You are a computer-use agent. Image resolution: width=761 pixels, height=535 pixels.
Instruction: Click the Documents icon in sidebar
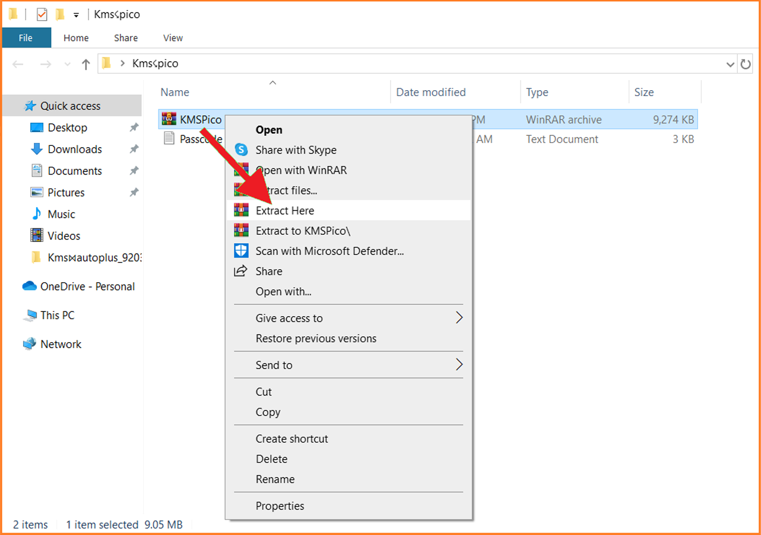[x=37, y=171]
